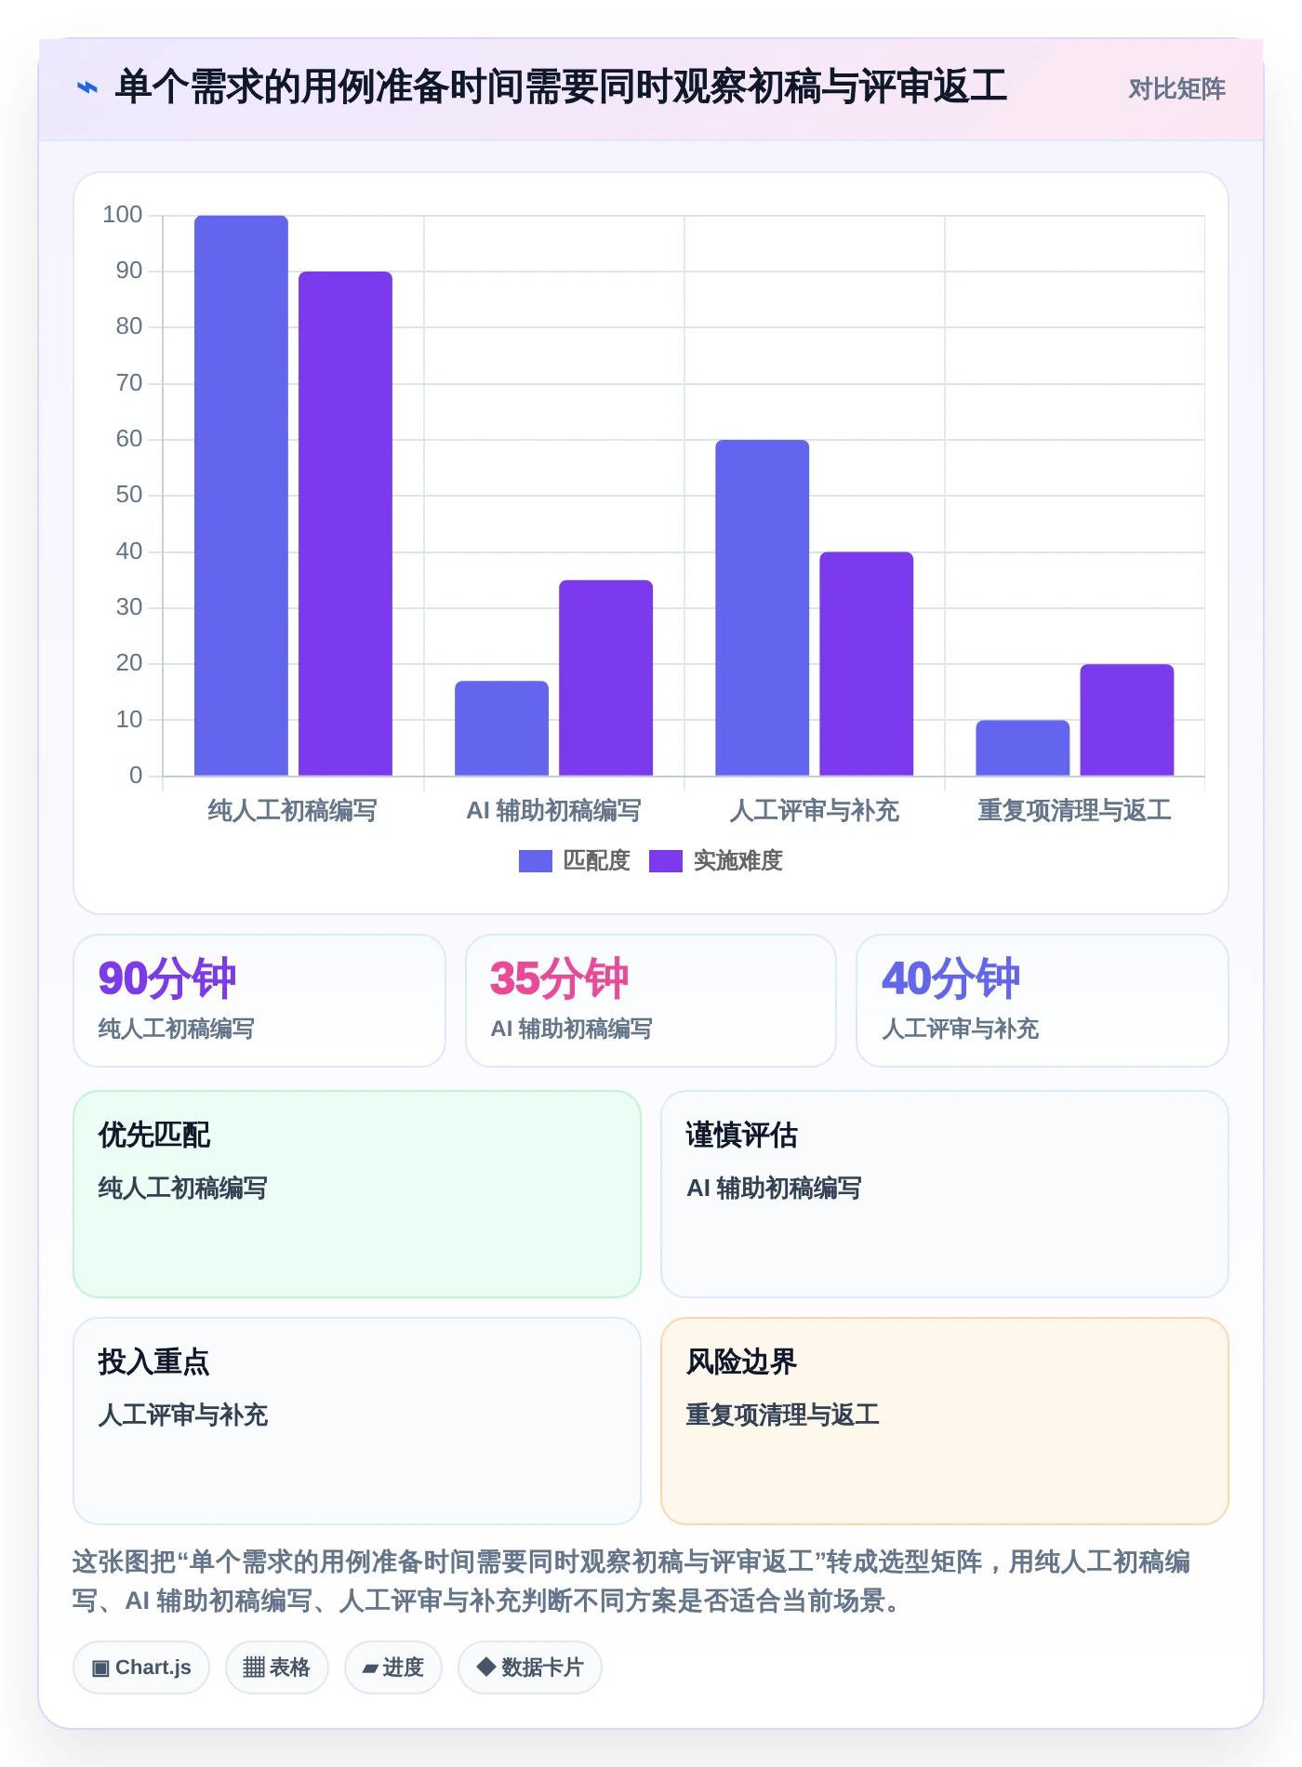Click the 实施难度 legend purple swatch
This screenshot has height=1767, width=1302.
[666, 861]
